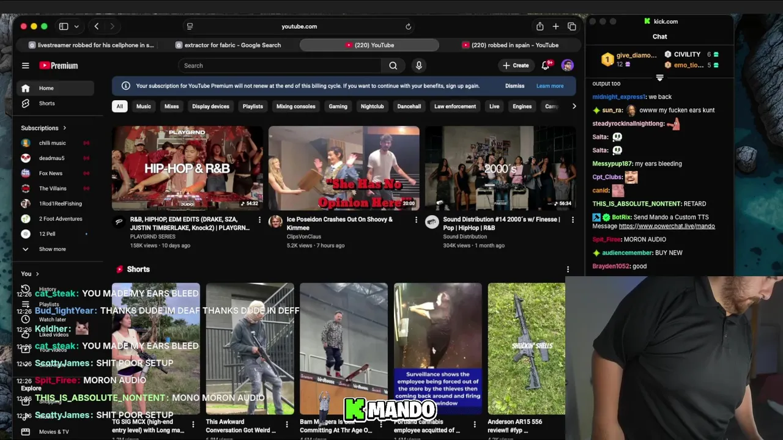Switch to robbed in spain YouTube tab
This screenshot has width=783, height=440.
[510, 45]
